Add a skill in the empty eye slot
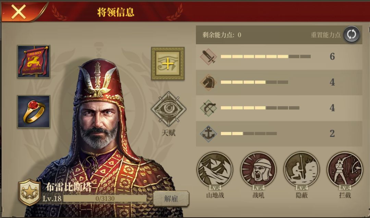The height and width of the screenshot is (218, 370). pos(168,63)
